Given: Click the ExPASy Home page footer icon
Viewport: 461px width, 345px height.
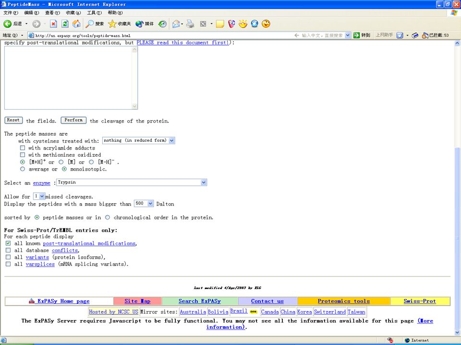Looking at the screenshot, I should point(32,301).
